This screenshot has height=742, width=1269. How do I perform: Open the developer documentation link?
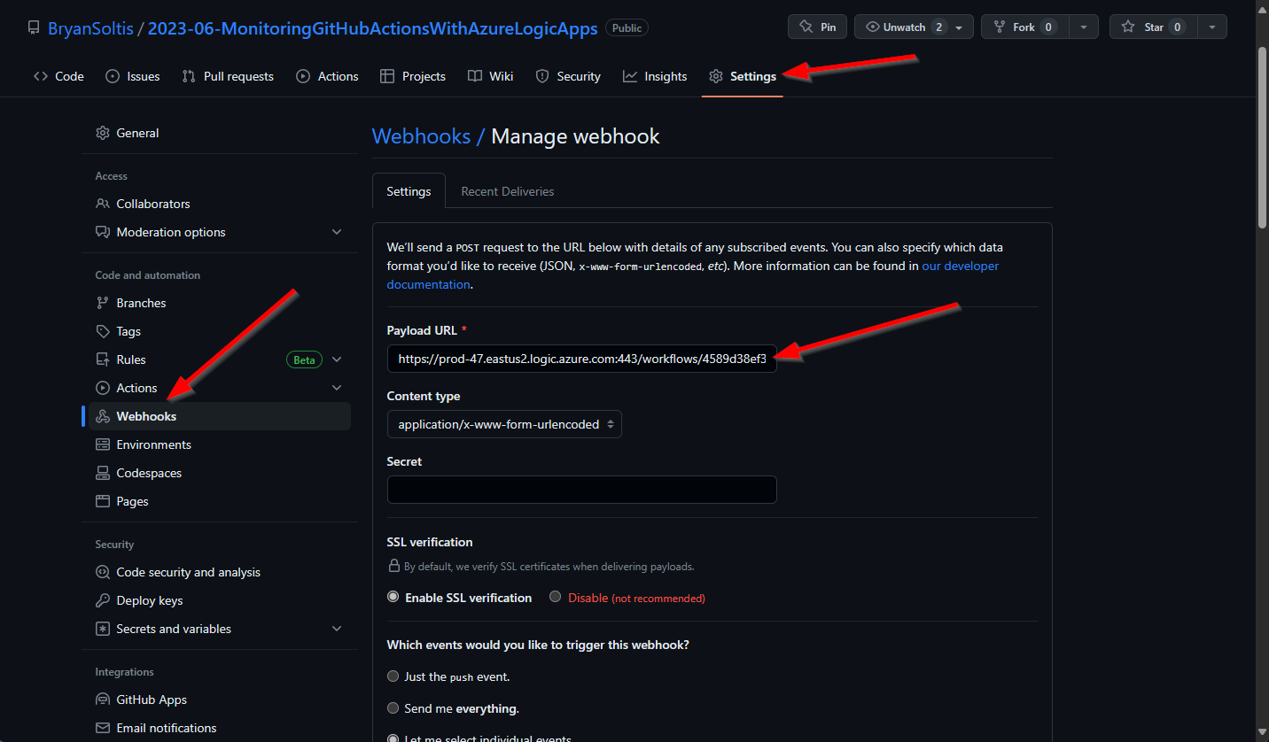pos(960,266)
